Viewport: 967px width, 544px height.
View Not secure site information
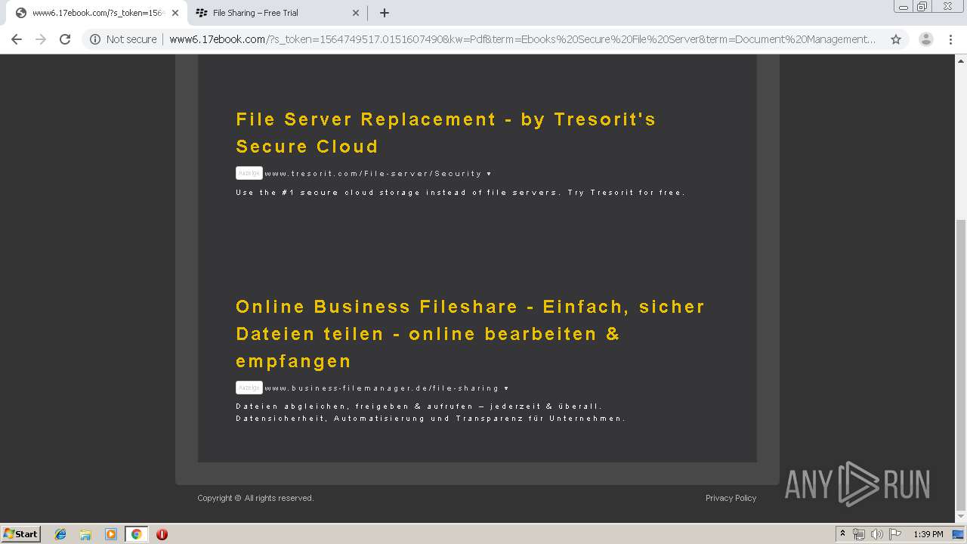(x=123, y=39)
